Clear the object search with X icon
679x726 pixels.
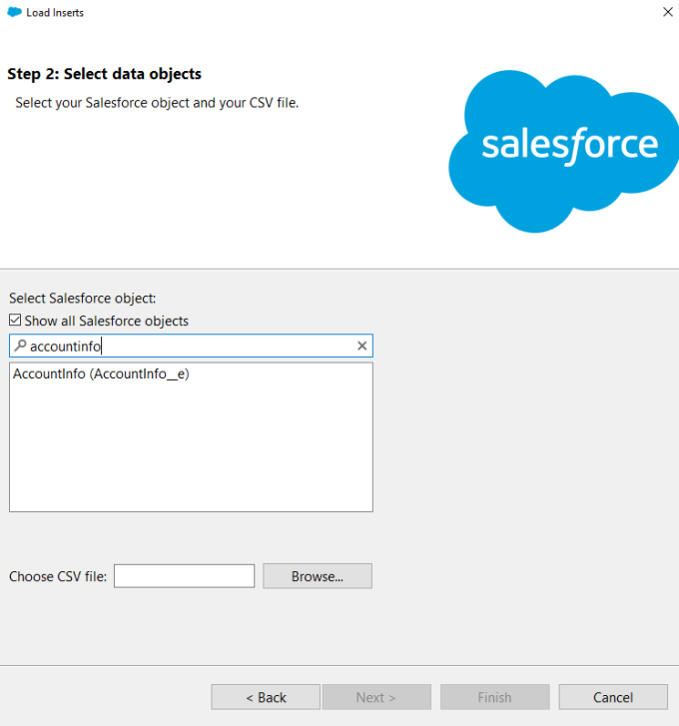[x=362, y=347]
